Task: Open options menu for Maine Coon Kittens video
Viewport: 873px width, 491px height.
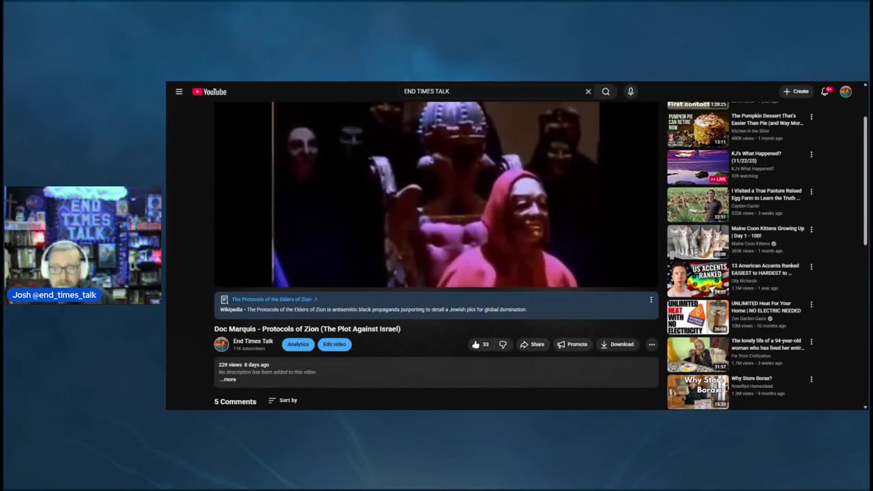Action: (811, 230)
